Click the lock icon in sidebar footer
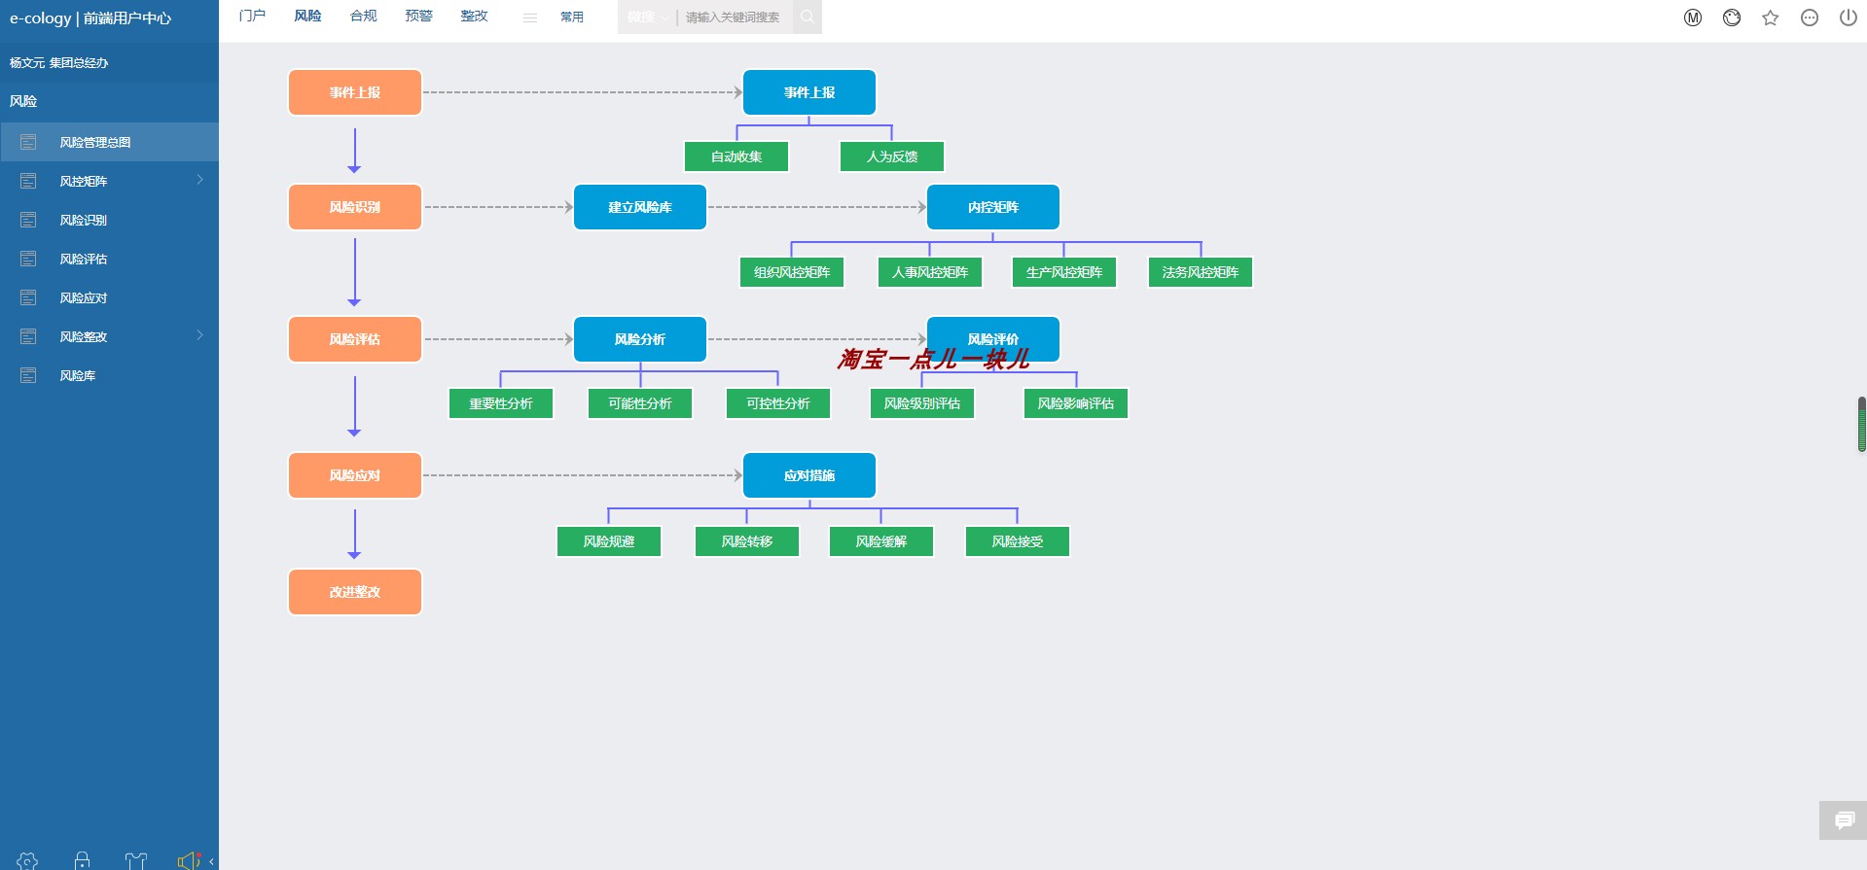This screenshot has height=870, width=1867. [x=82, y=861]
